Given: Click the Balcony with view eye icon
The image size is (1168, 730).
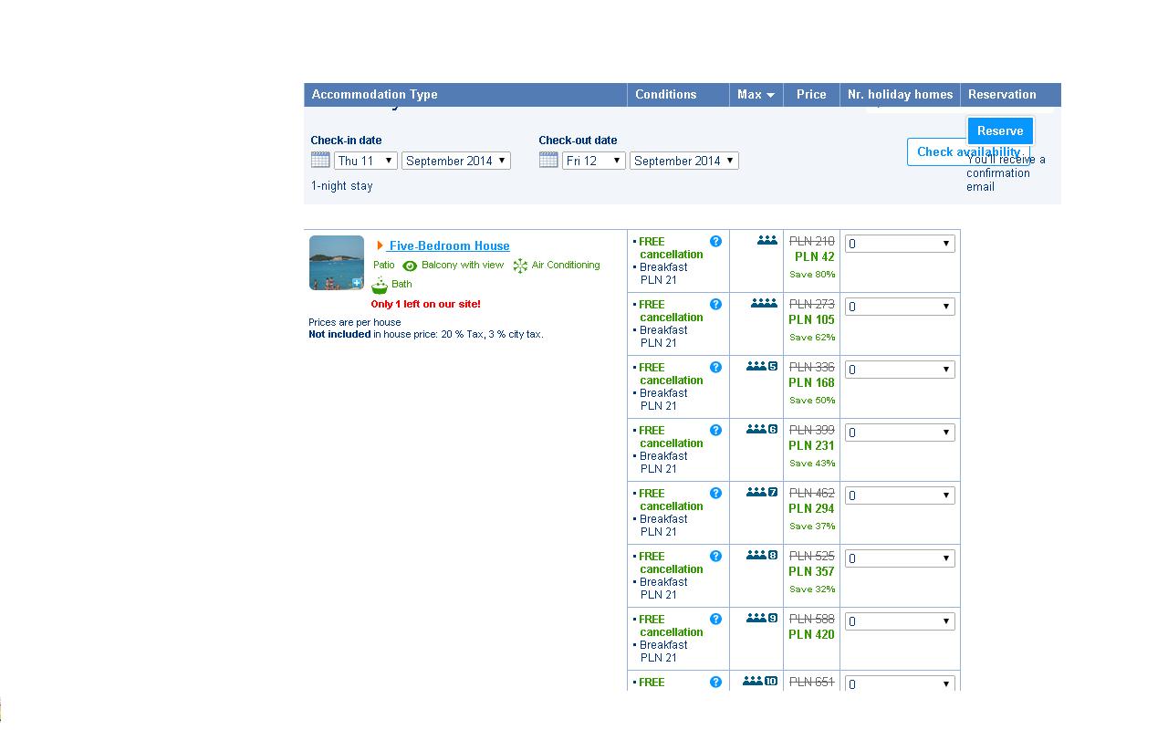Looking at the screenshot, I should point(410,266).
